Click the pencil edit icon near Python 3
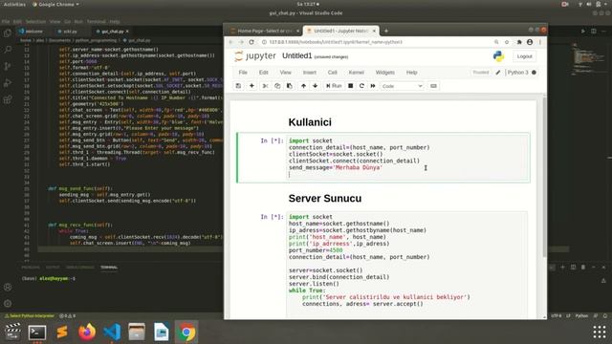Screen dimensions: 612x344 [x=498, y=73]
